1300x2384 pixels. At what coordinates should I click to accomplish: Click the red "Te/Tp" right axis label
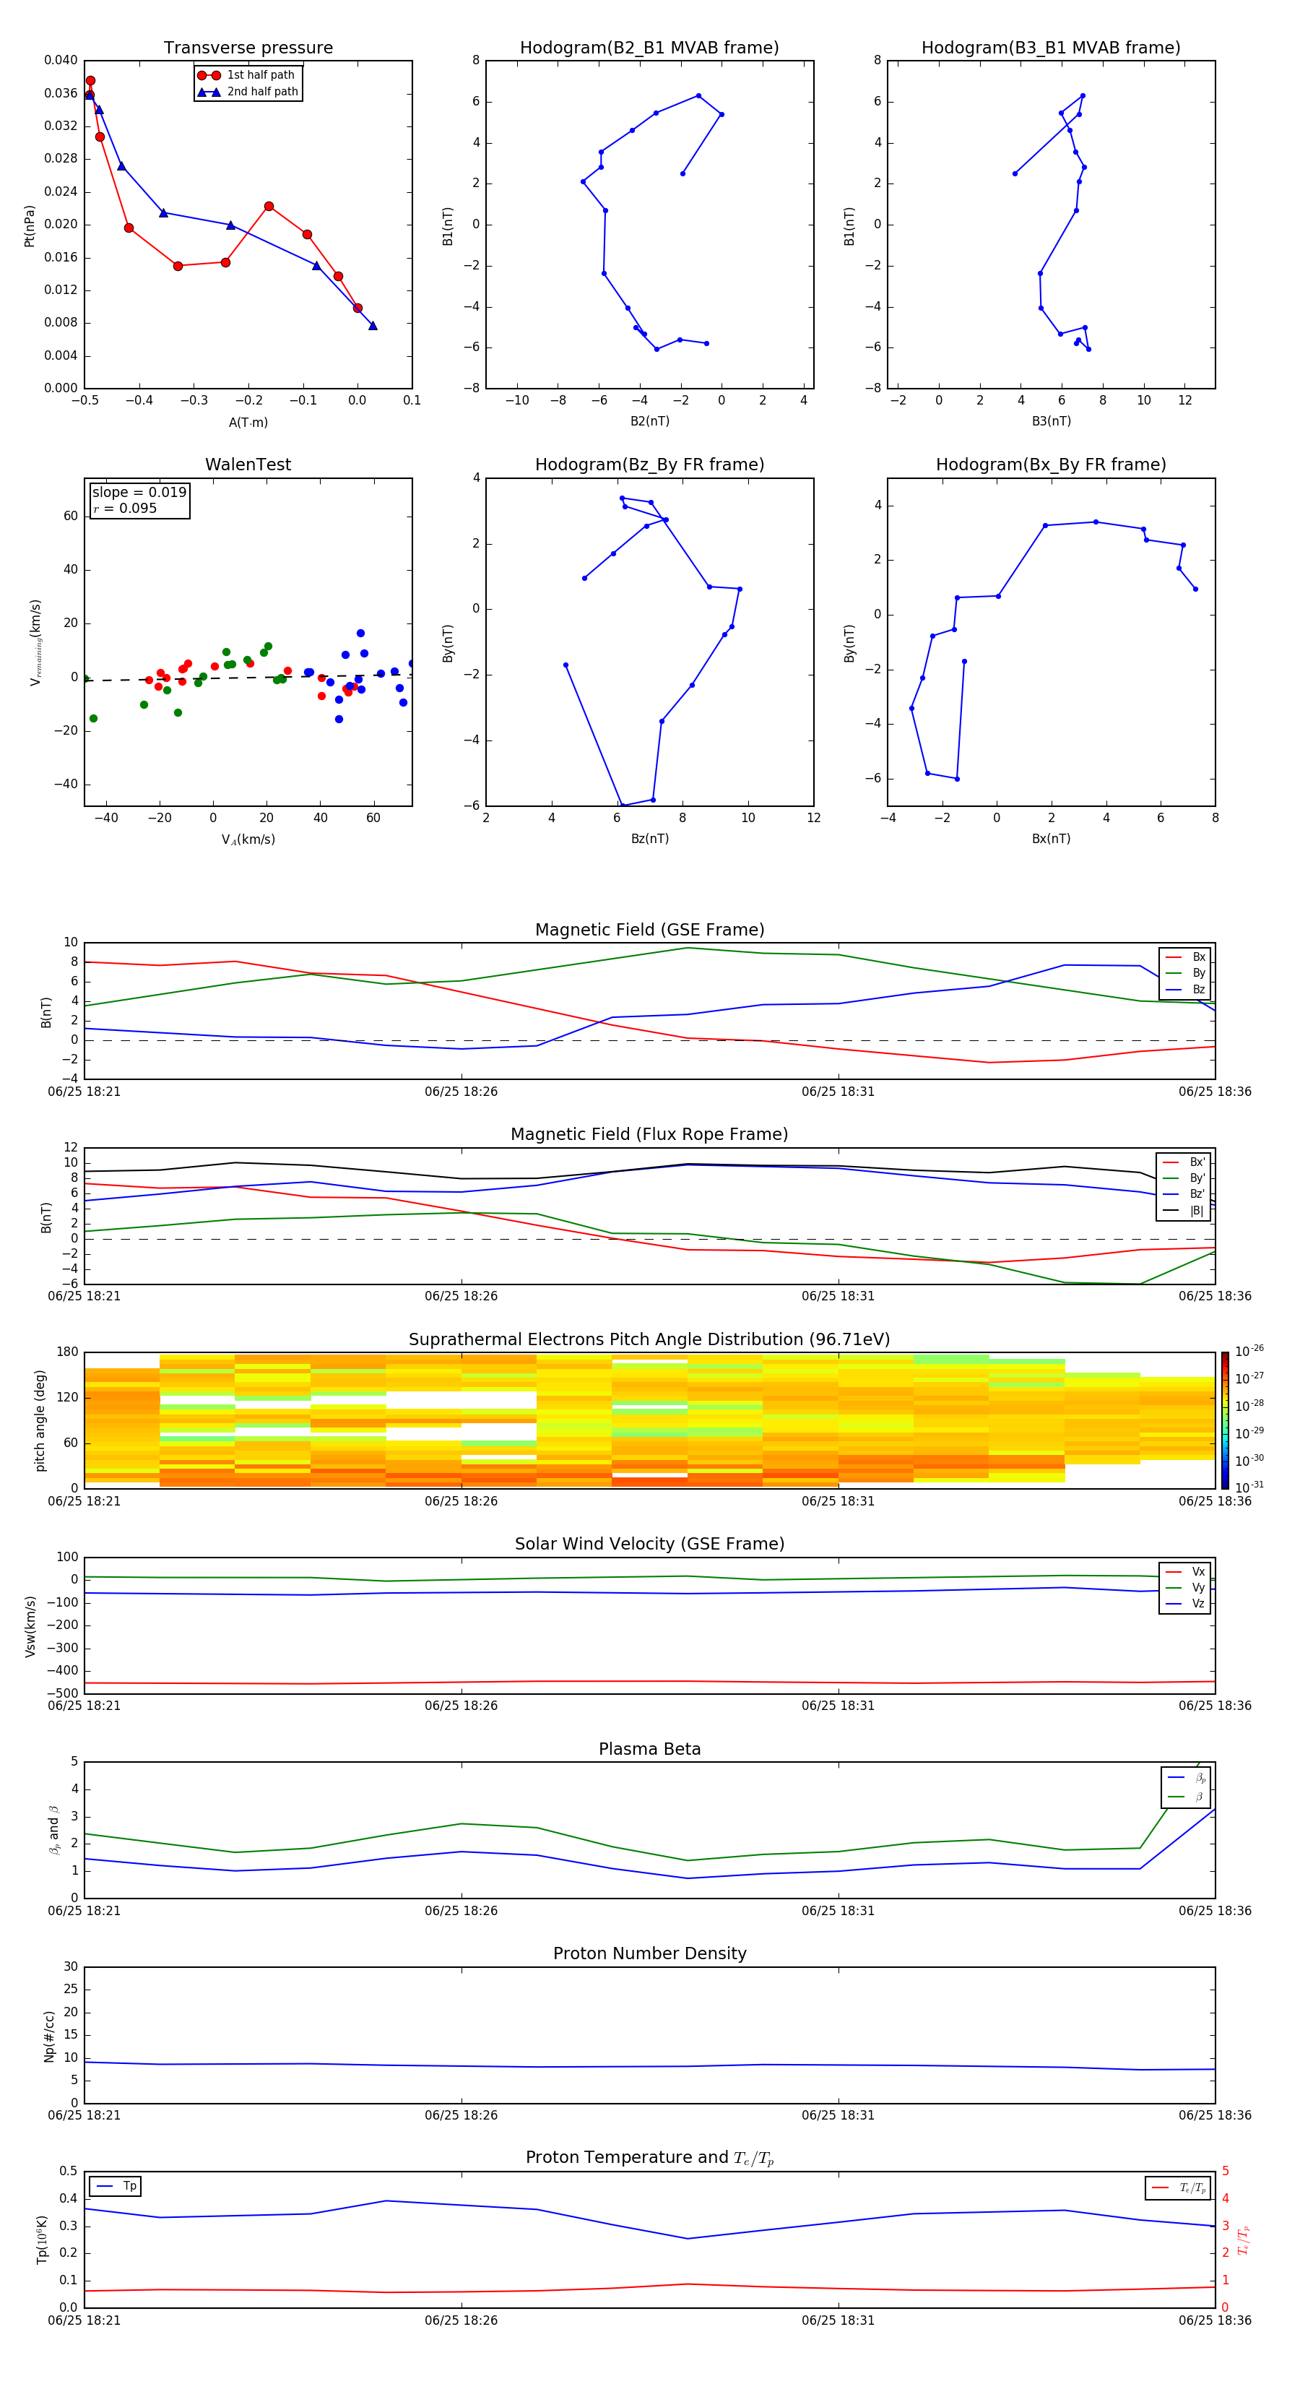[1244, 2240]
